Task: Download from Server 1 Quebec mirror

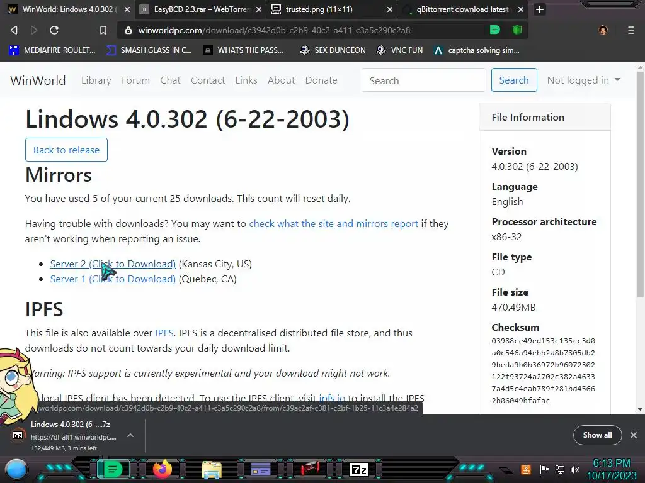Action: (x=113, y=279)
